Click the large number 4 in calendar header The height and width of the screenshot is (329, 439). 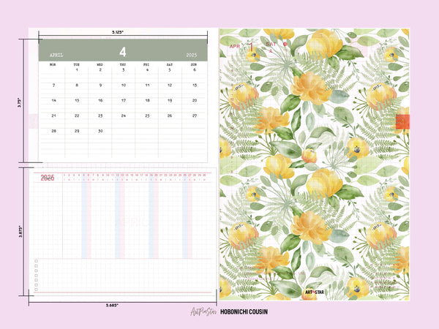pyautogui.click(x=123, y=52)
